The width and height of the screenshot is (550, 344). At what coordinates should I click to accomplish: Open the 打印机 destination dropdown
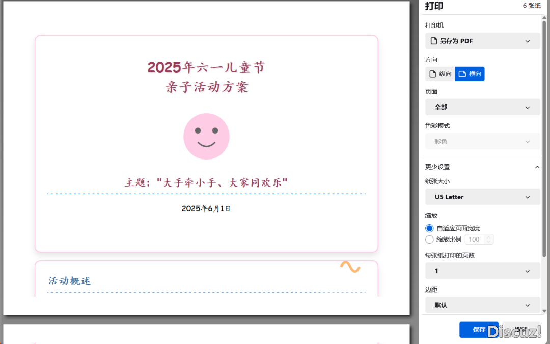point(482,41)
